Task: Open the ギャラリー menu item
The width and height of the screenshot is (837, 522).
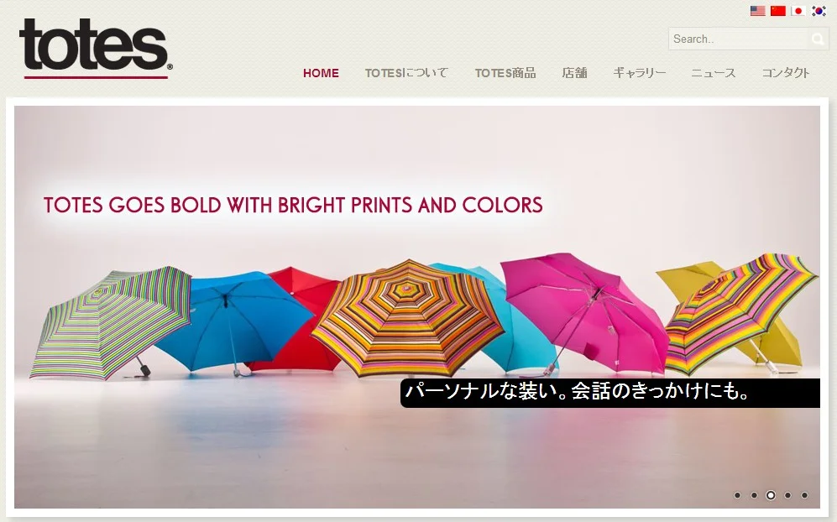Action: point(640,73)
